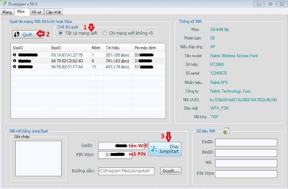Click the Ghi chép notes box
Screen dimensions: 288x189
tap(38, 158)
